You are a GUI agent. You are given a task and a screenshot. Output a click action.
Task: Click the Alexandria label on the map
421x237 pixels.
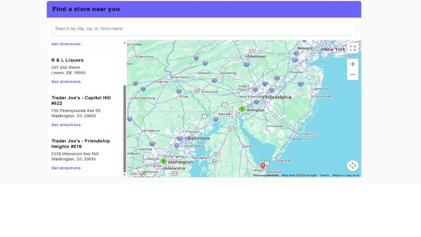click(175, 169)
